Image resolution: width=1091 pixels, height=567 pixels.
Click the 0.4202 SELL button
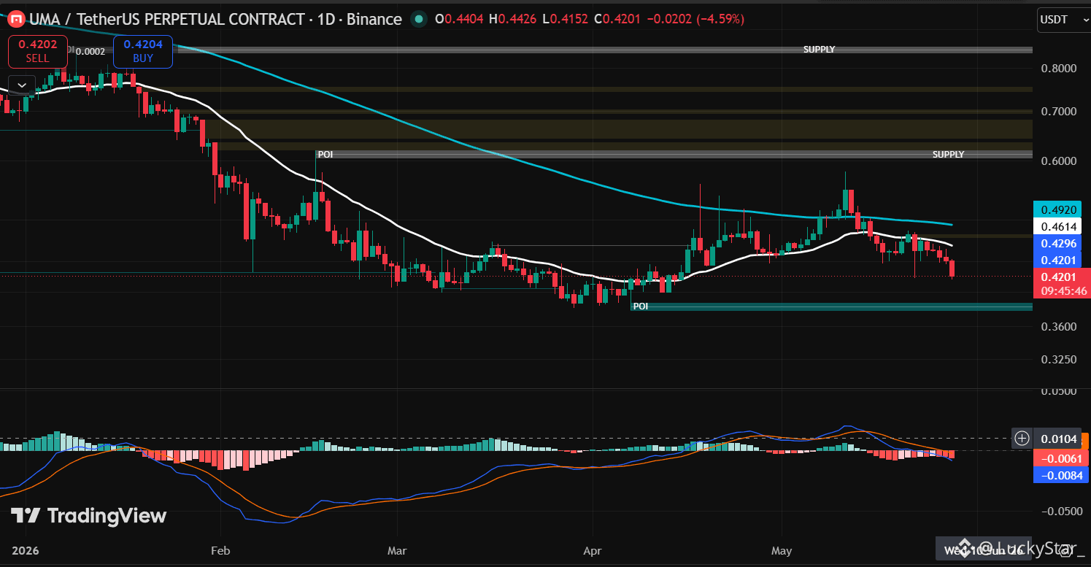point(38,51)
